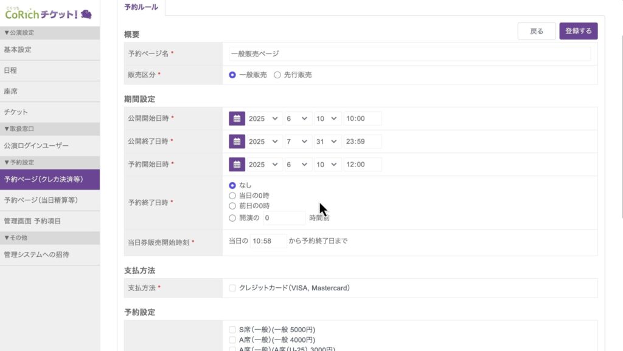Click the 予約ページ名 text field
Viewport: 623px width, 351px height.
pyautogui.click(x=409, y=53)
